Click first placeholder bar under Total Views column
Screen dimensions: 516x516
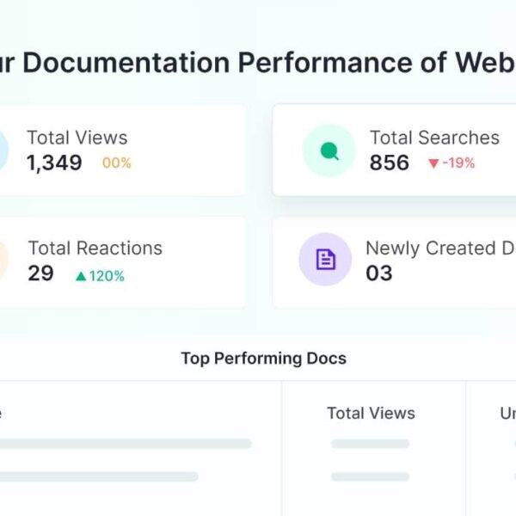pyautogui.click(x=370, y=444)
